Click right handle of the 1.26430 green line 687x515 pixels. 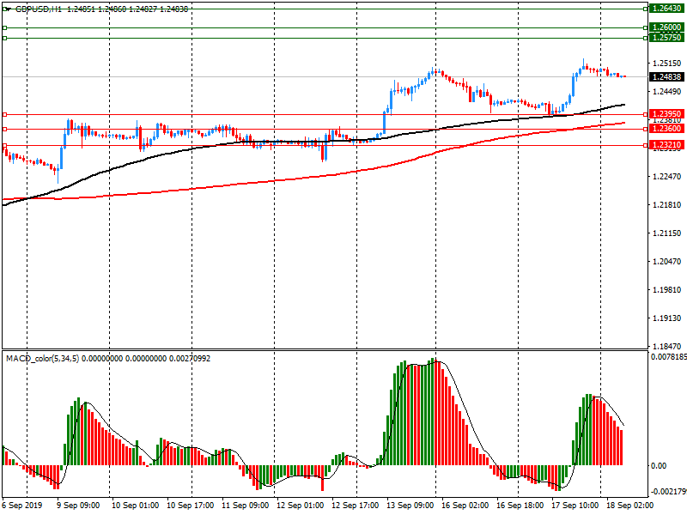point(646,9)
